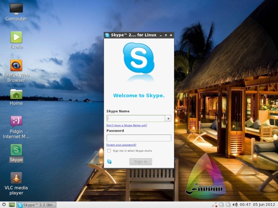Open the main menu gear on the taskbar
This screenshot has width=278, height=208.
pos(4,205)
